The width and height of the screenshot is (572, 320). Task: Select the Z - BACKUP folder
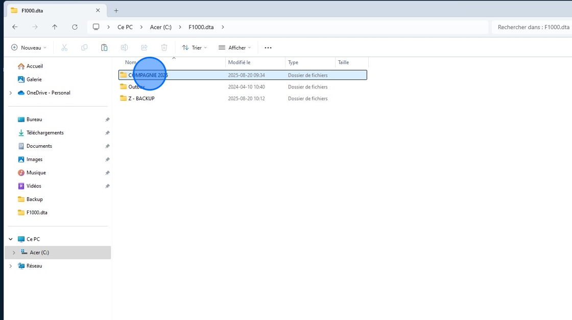tap(243, 99)
